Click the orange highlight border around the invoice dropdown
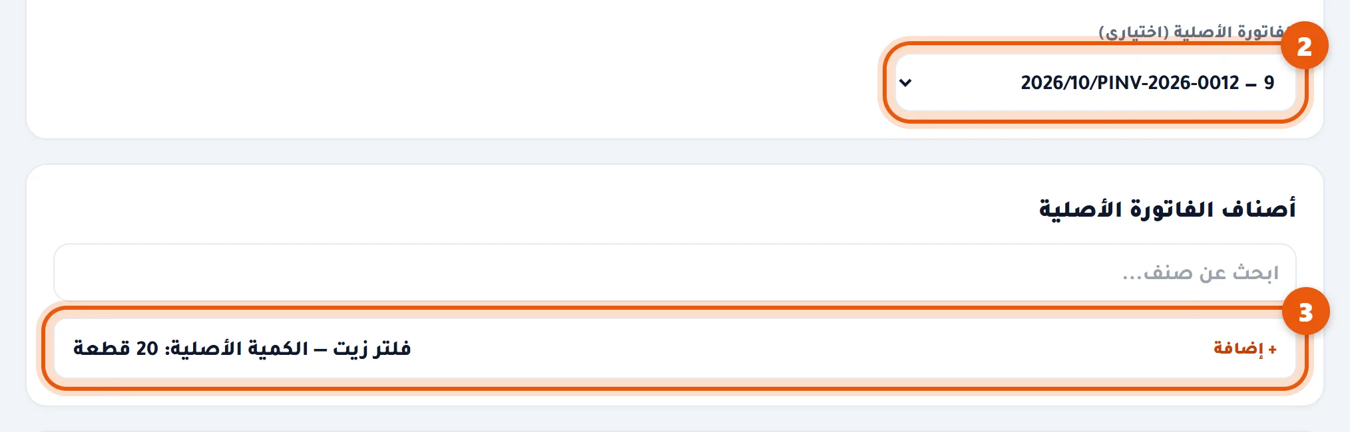The image size is (1350, 432). (1096, 122)
